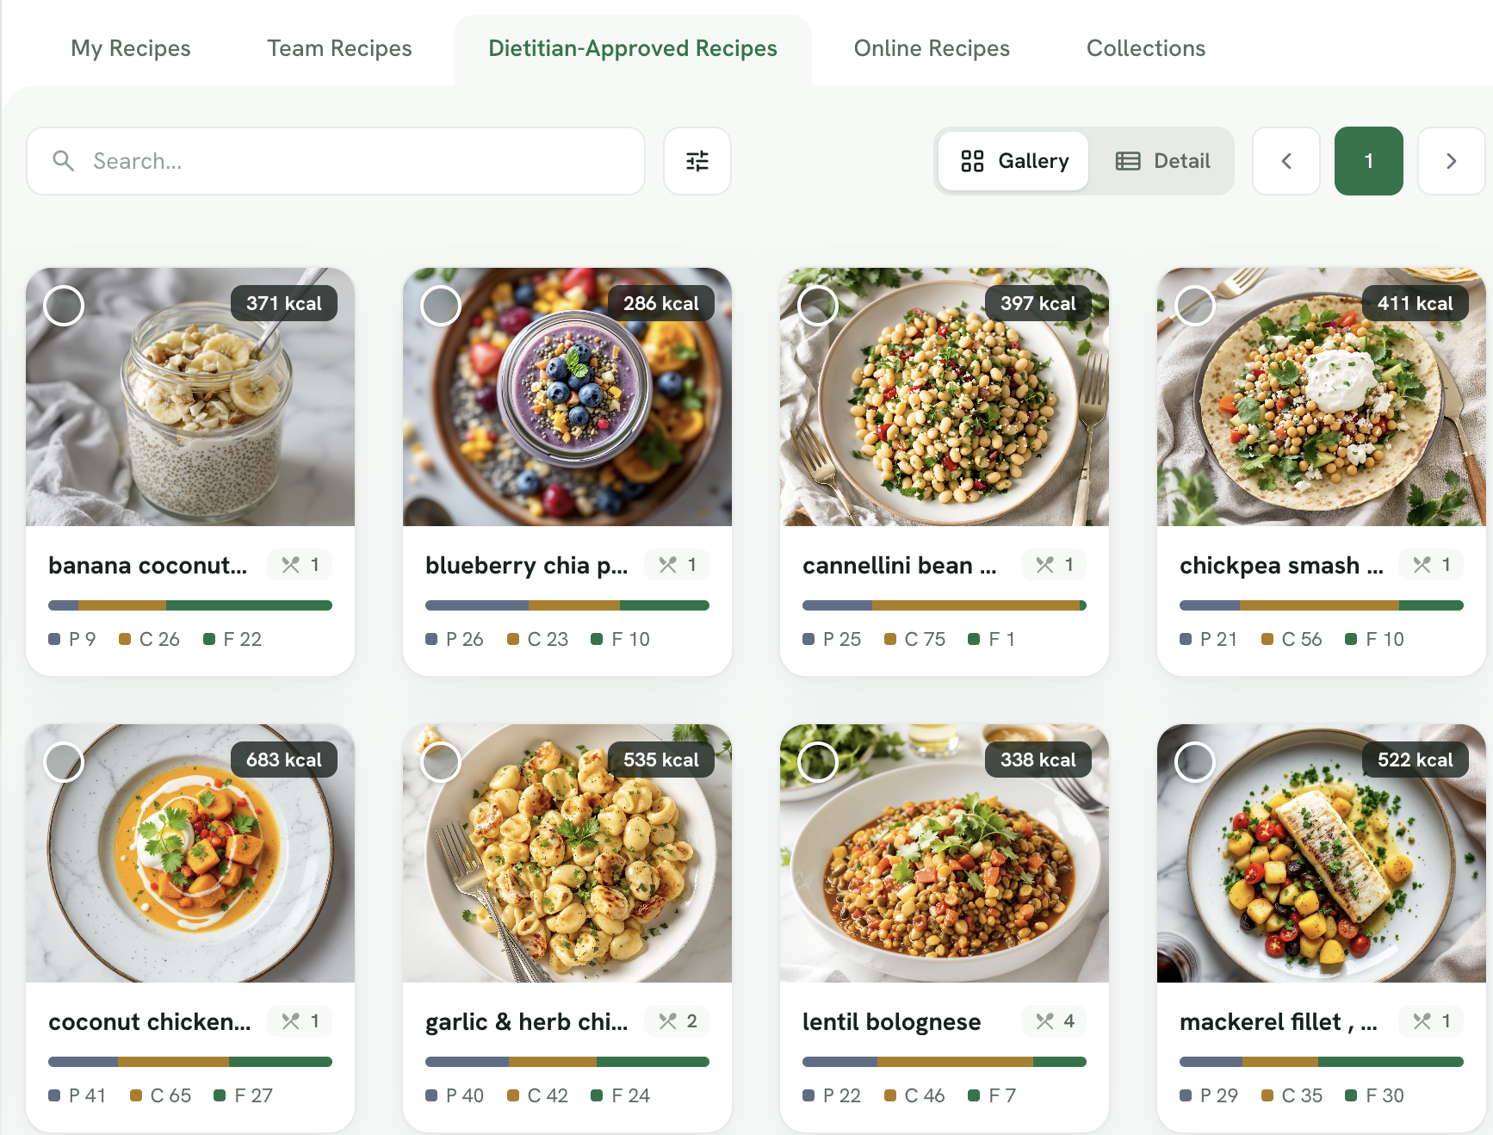Click the search magnifier icon

coord(63,161)
